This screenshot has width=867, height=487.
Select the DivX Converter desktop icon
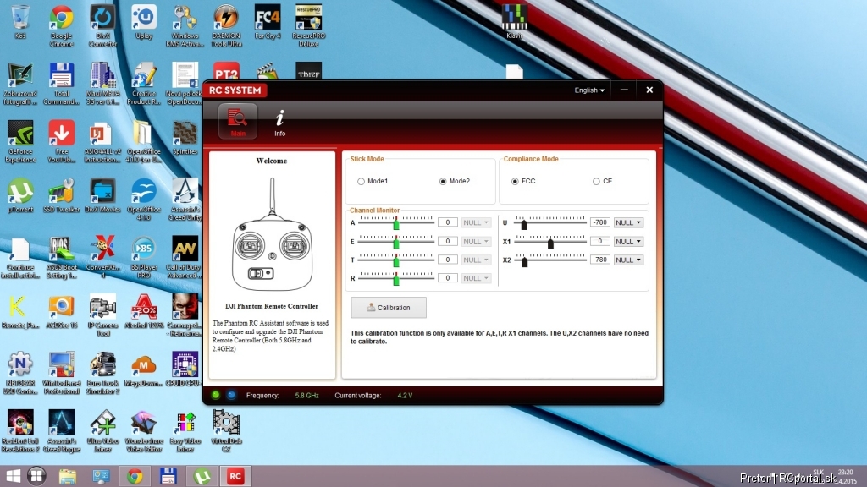(102, 26)
